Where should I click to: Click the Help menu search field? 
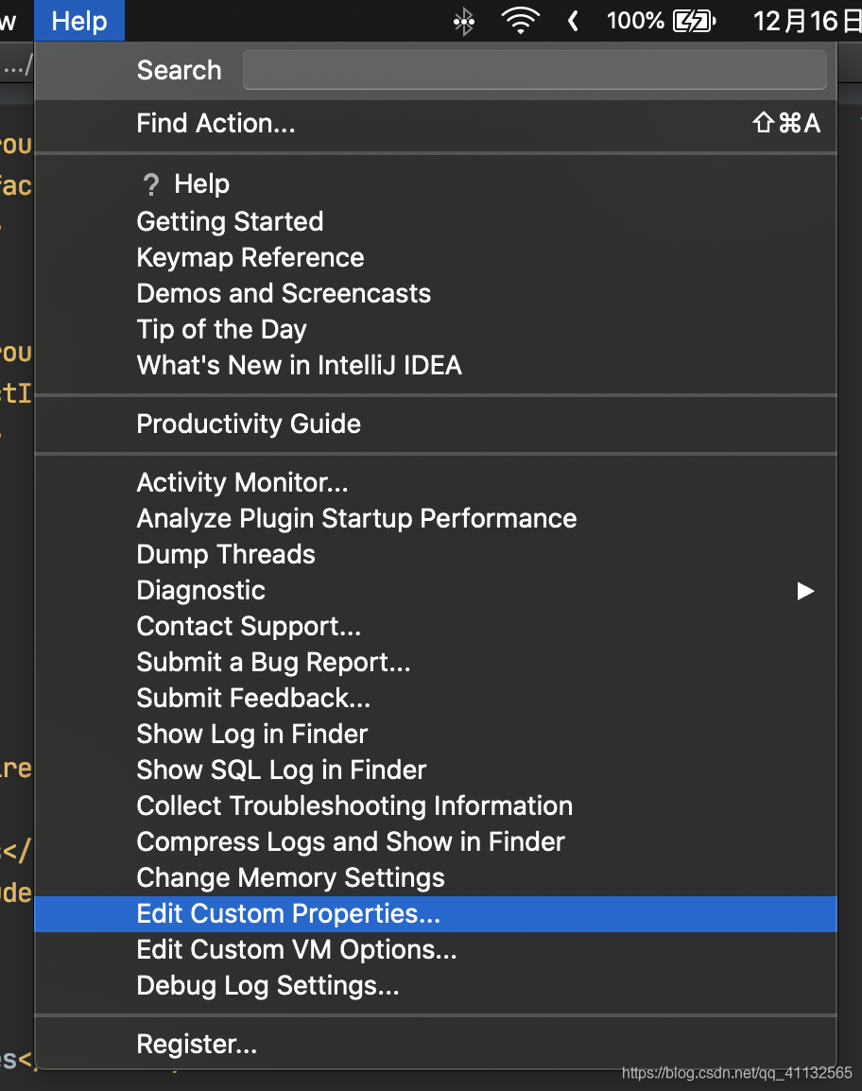534,70
